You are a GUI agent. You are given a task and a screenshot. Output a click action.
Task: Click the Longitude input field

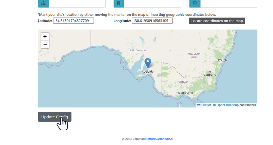pyautogui.click(x=152, y=21)
